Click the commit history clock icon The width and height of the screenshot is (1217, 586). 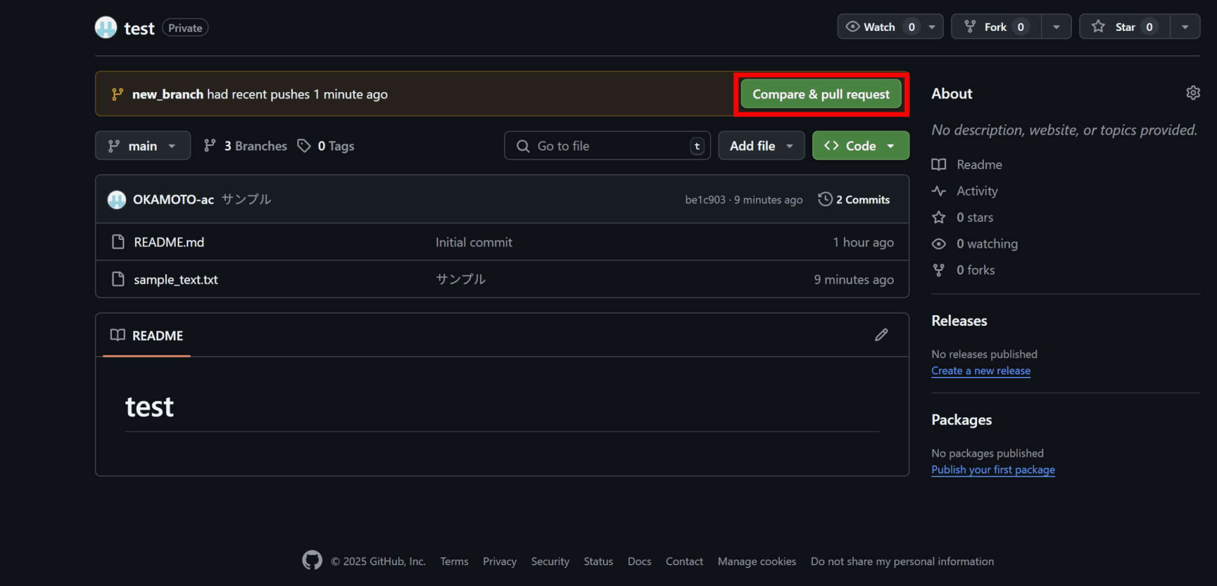825,199
